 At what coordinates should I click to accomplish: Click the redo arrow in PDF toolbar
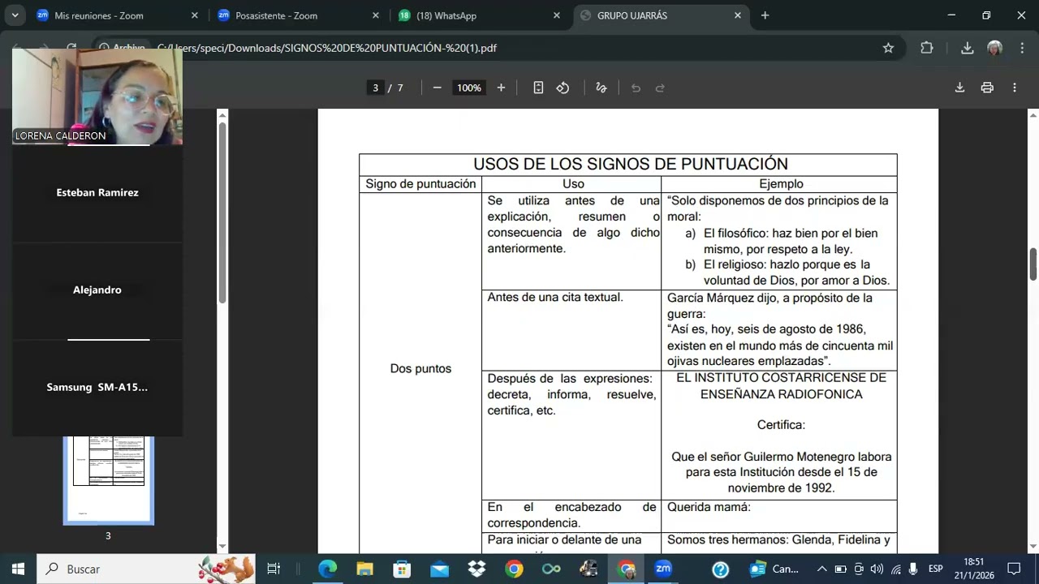660,88
